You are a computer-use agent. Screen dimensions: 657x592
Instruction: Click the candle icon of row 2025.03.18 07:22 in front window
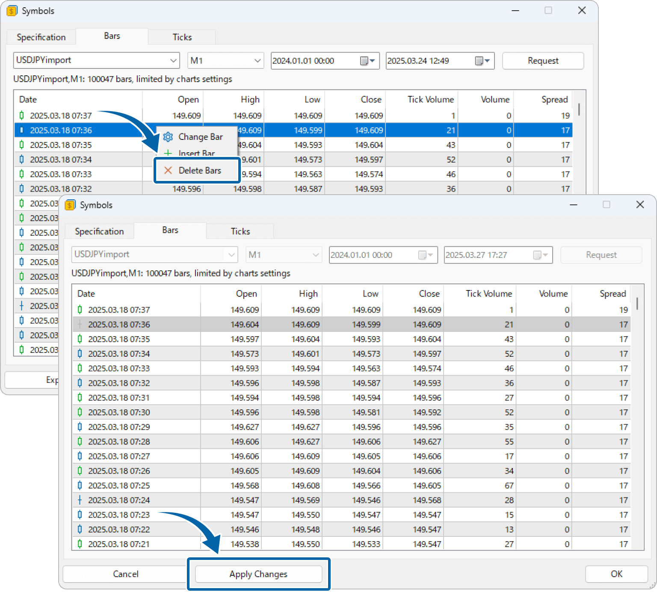[80, 529]
